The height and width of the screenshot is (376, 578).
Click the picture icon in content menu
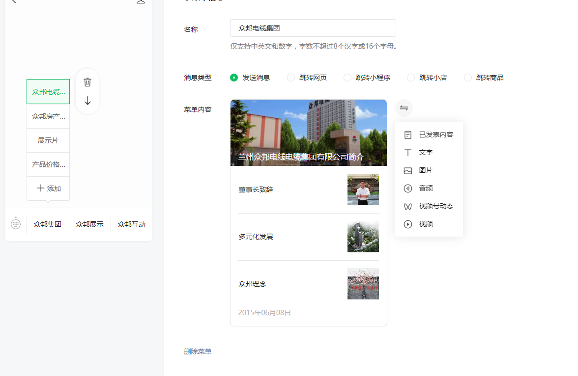click(408, 170)
